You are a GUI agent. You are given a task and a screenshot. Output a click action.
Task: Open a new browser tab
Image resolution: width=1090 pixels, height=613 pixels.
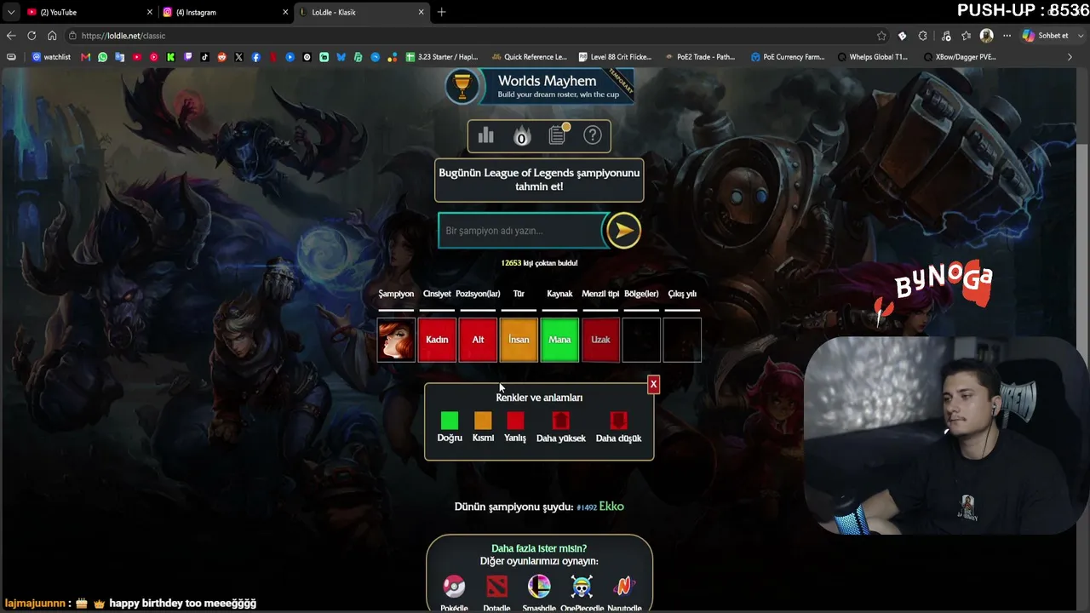(x=441, y=12)
